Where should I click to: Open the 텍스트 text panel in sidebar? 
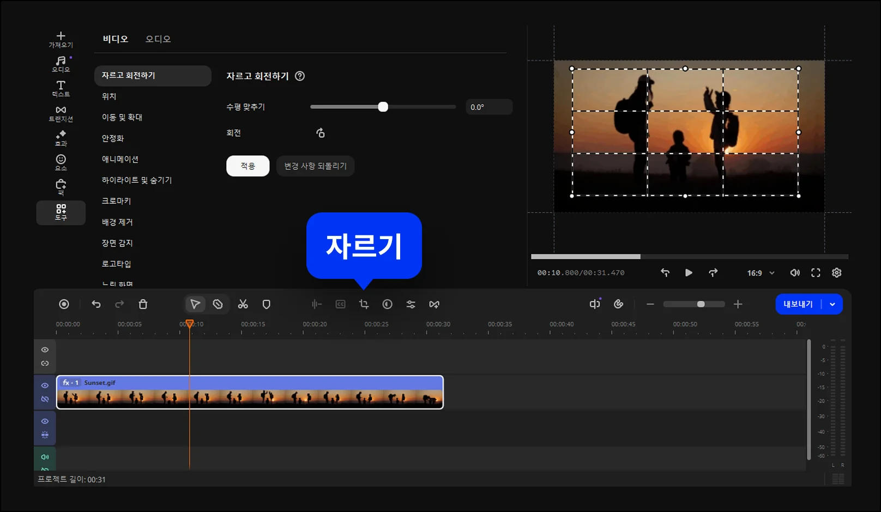61,88
